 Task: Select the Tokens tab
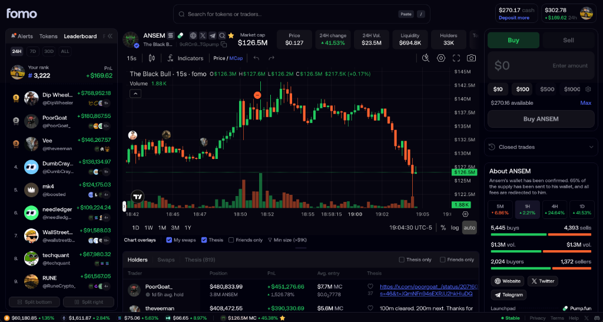[48, 36]
